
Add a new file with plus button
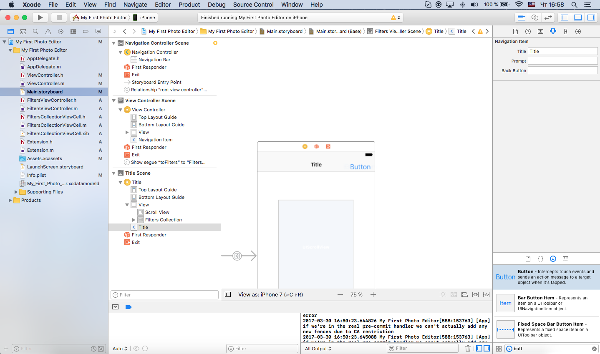[x=6, y=349]
